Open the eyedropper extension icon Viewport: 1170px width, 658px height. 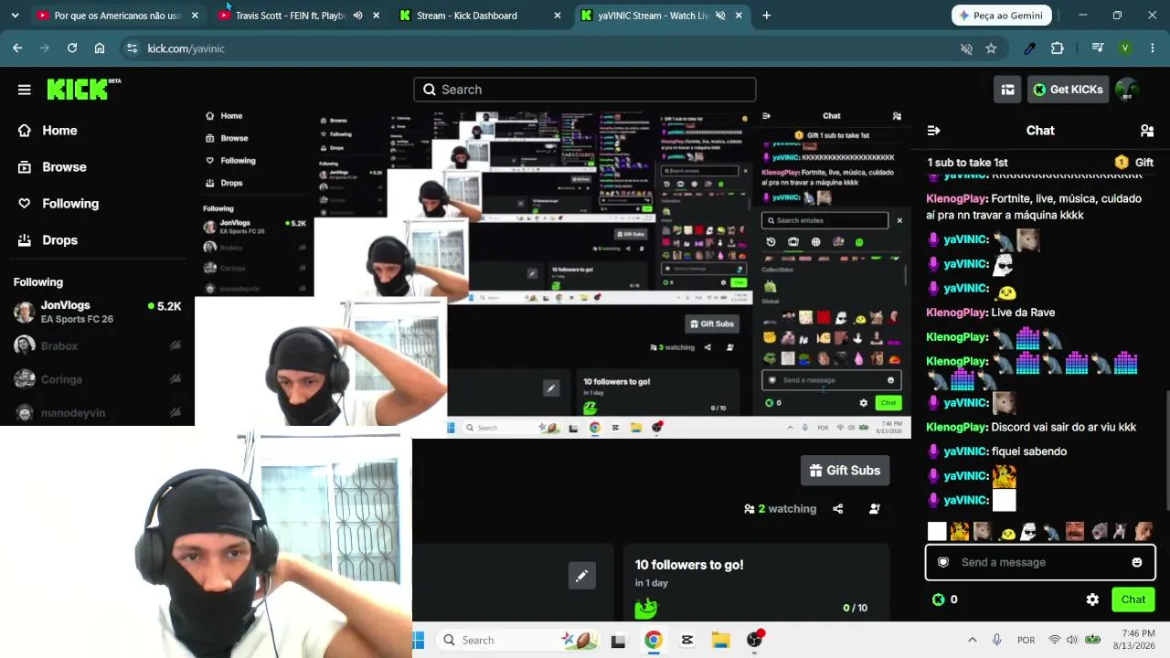pyautogui.click(x=1030, y=48)
